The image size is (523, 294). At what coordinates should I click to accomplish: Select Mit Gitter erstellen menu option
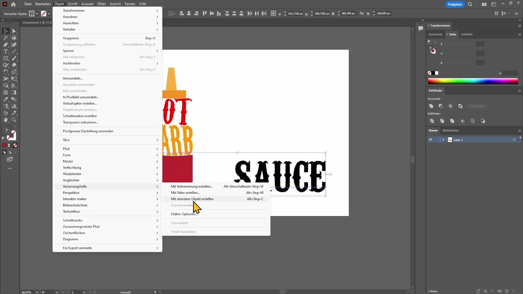pyautogui.click(x=185, y=192)
